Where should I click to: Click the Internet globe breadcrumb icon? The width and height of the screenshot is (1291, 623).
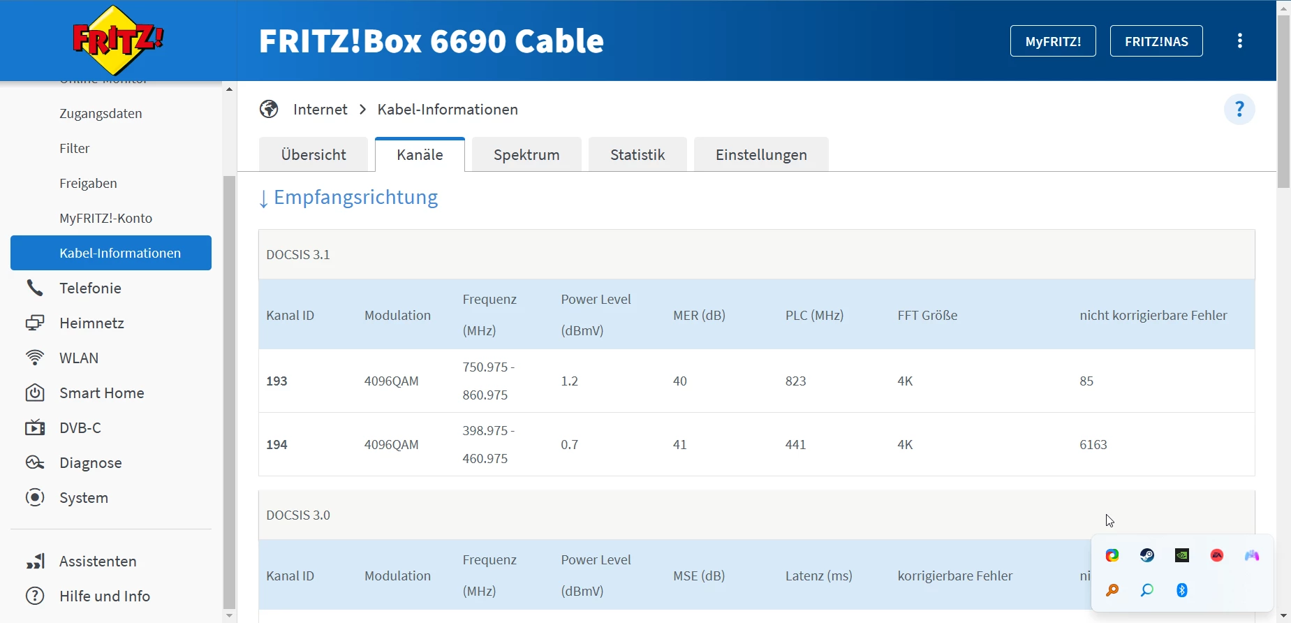[x=269, y=110]
